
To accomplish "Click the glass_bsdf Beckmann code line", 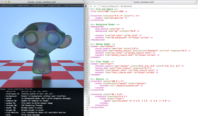I will click(x=143, y=51).
